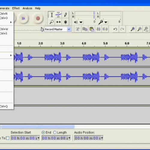Open the output meter dropdown arrow
Screen dimensions: 150x150
pyautogui.click(x=81, y=22)
